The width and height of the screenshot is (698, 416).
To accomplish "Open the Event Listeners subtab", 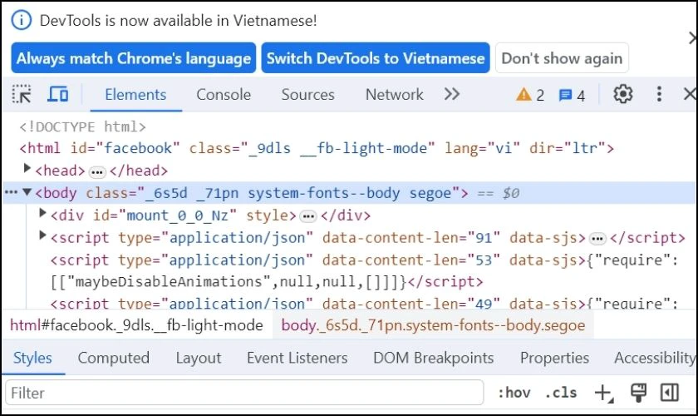I will click(x=297, y=358).
